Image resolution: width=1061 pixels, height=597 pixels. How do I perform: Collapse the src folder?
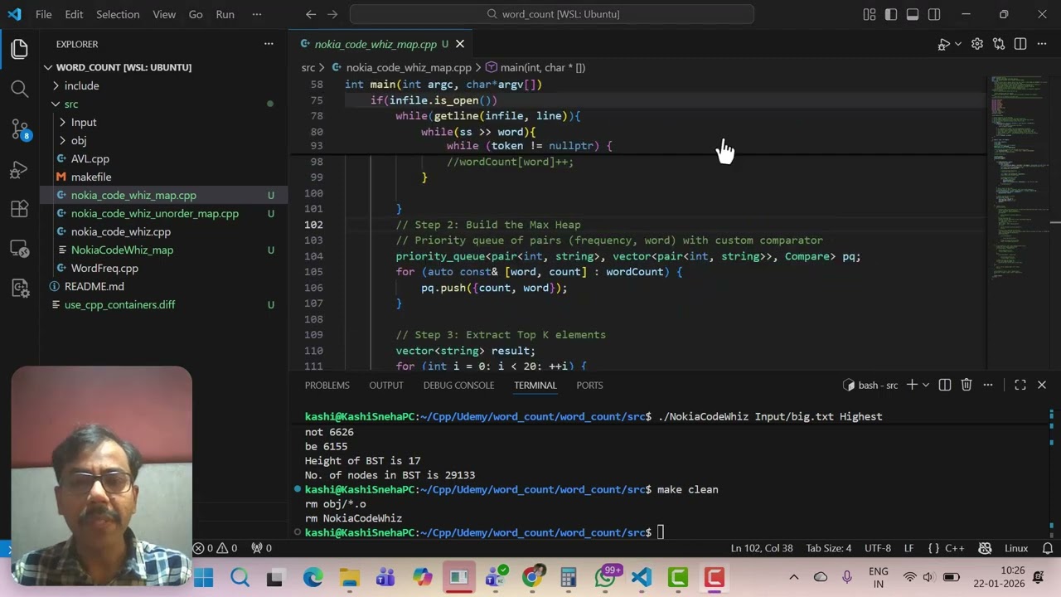(71, 104)
